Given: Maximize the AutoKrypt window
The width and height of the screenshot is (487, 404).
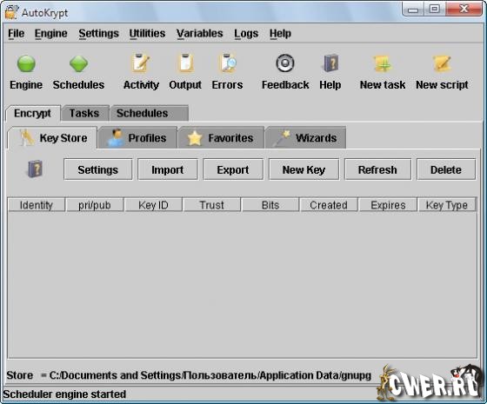Looking at the screenshot, I should click(435, 10).
